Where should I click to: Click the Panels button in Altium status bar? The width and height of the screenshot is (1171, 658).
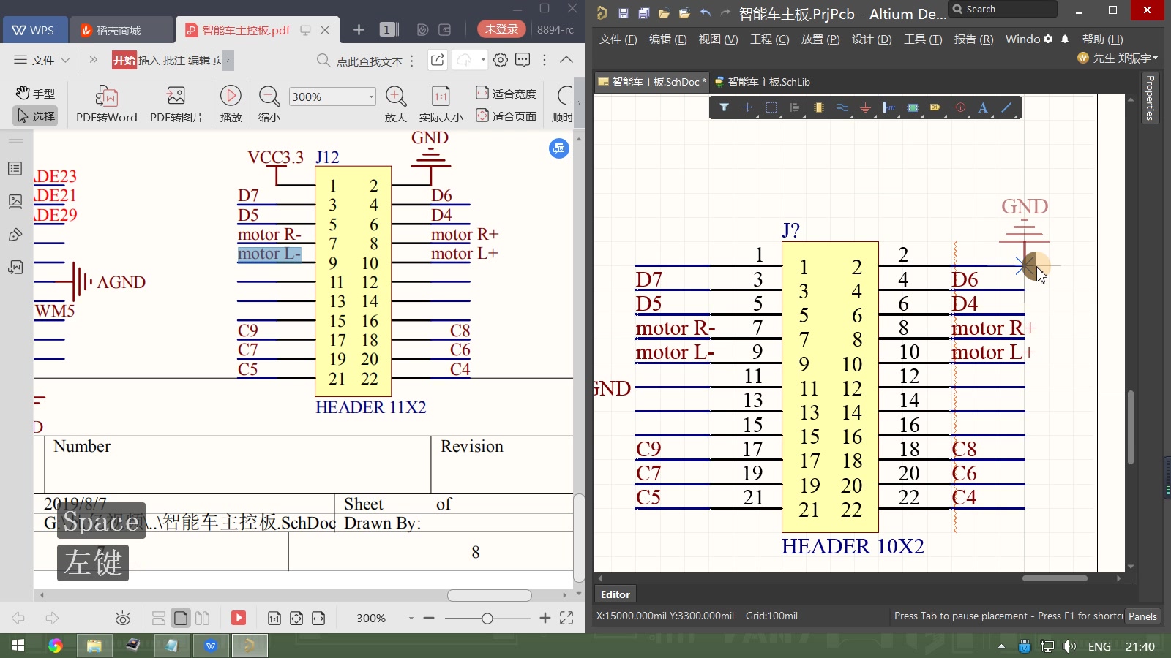(x=1142, y=616)
